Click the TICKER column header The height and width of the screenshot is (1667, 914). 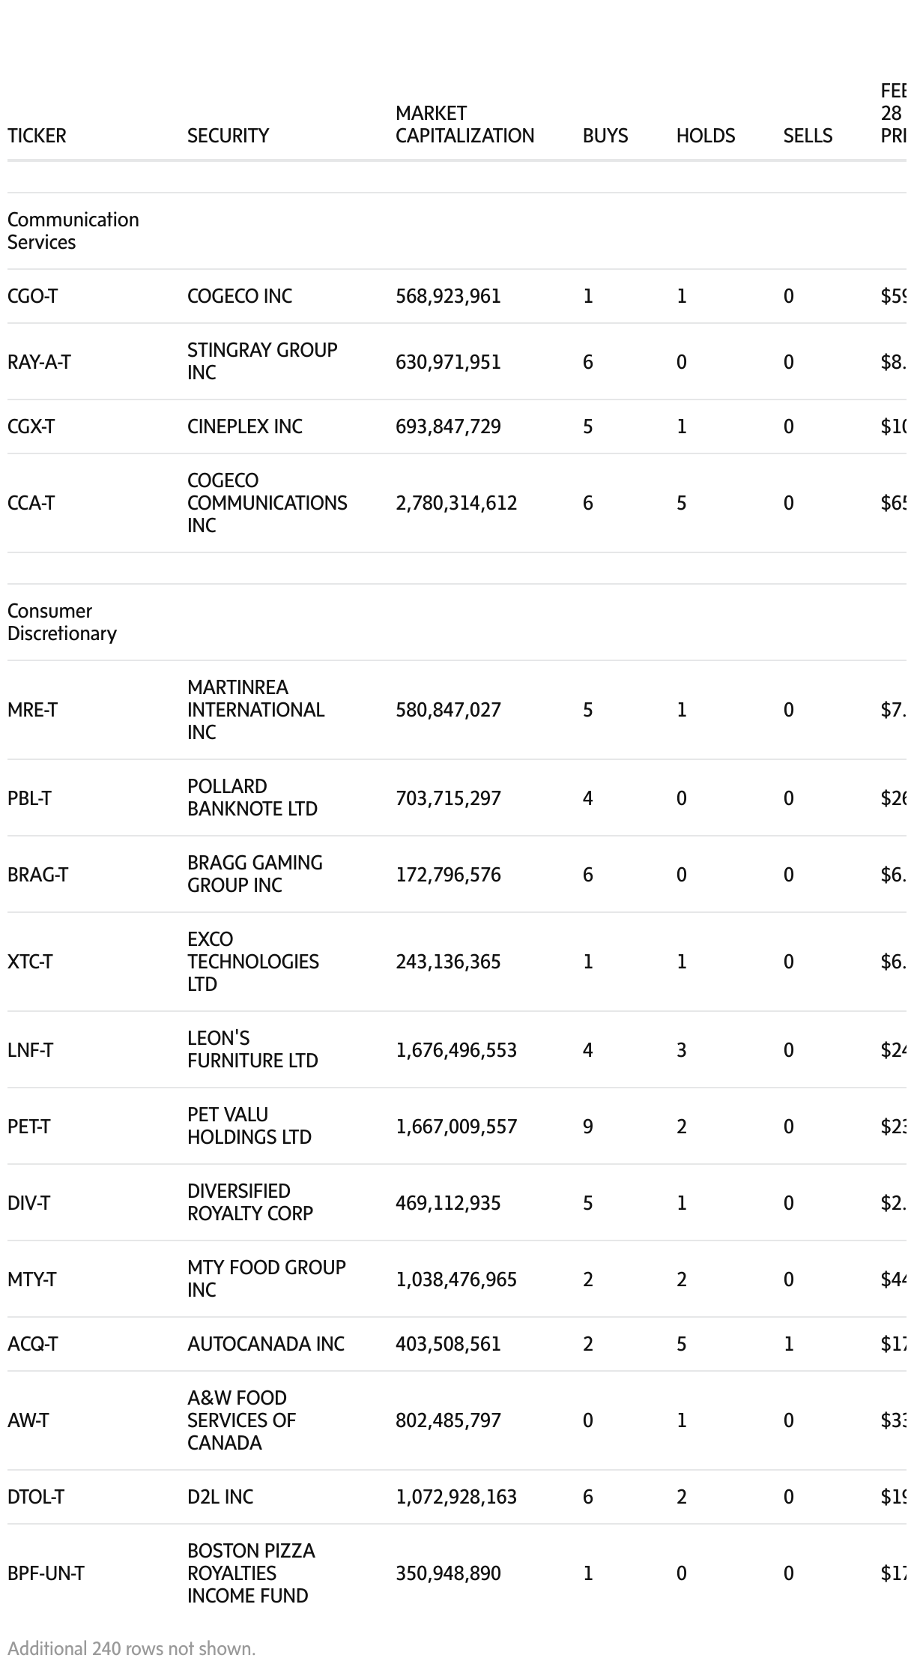click(x=37, y=136)
